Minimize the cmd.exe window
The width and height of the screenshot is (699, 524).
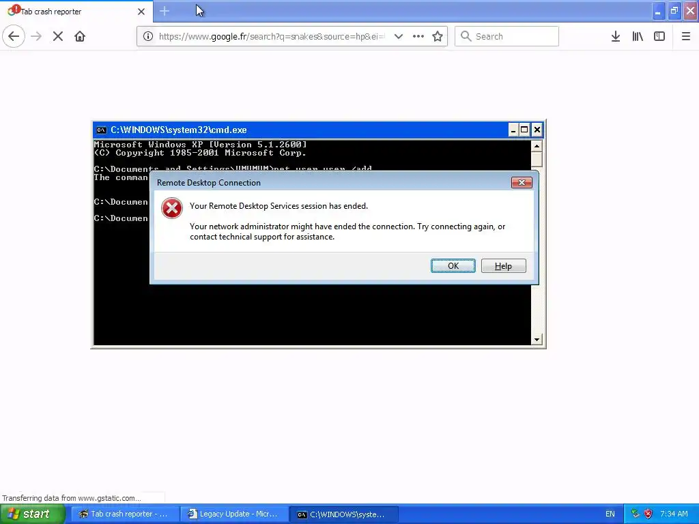click(513, 130)
